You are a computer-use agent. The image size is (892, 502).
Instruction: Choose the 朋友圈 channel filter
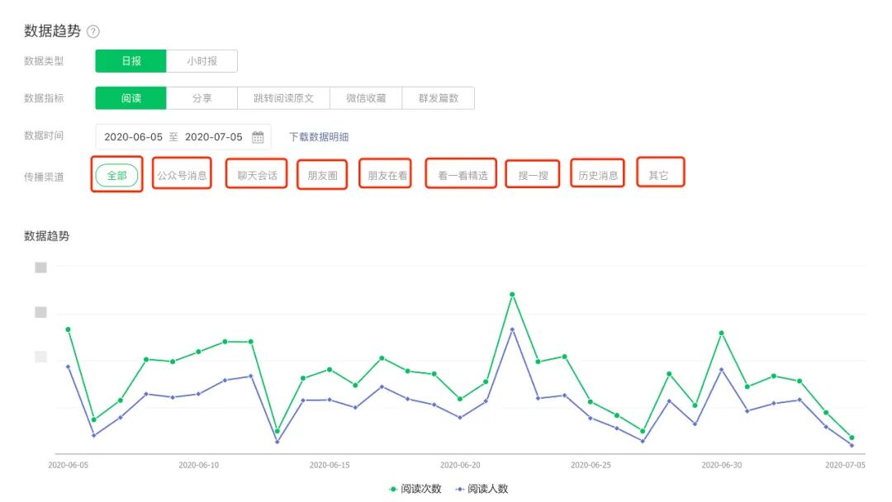(x=322, y=175)
